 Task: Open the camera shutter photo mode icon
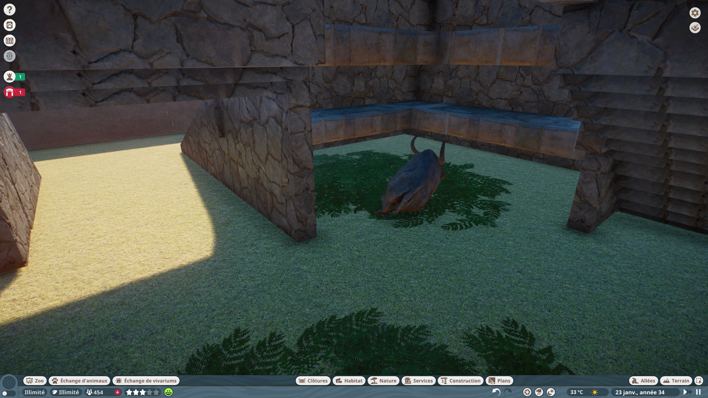[x=527, y=392]
